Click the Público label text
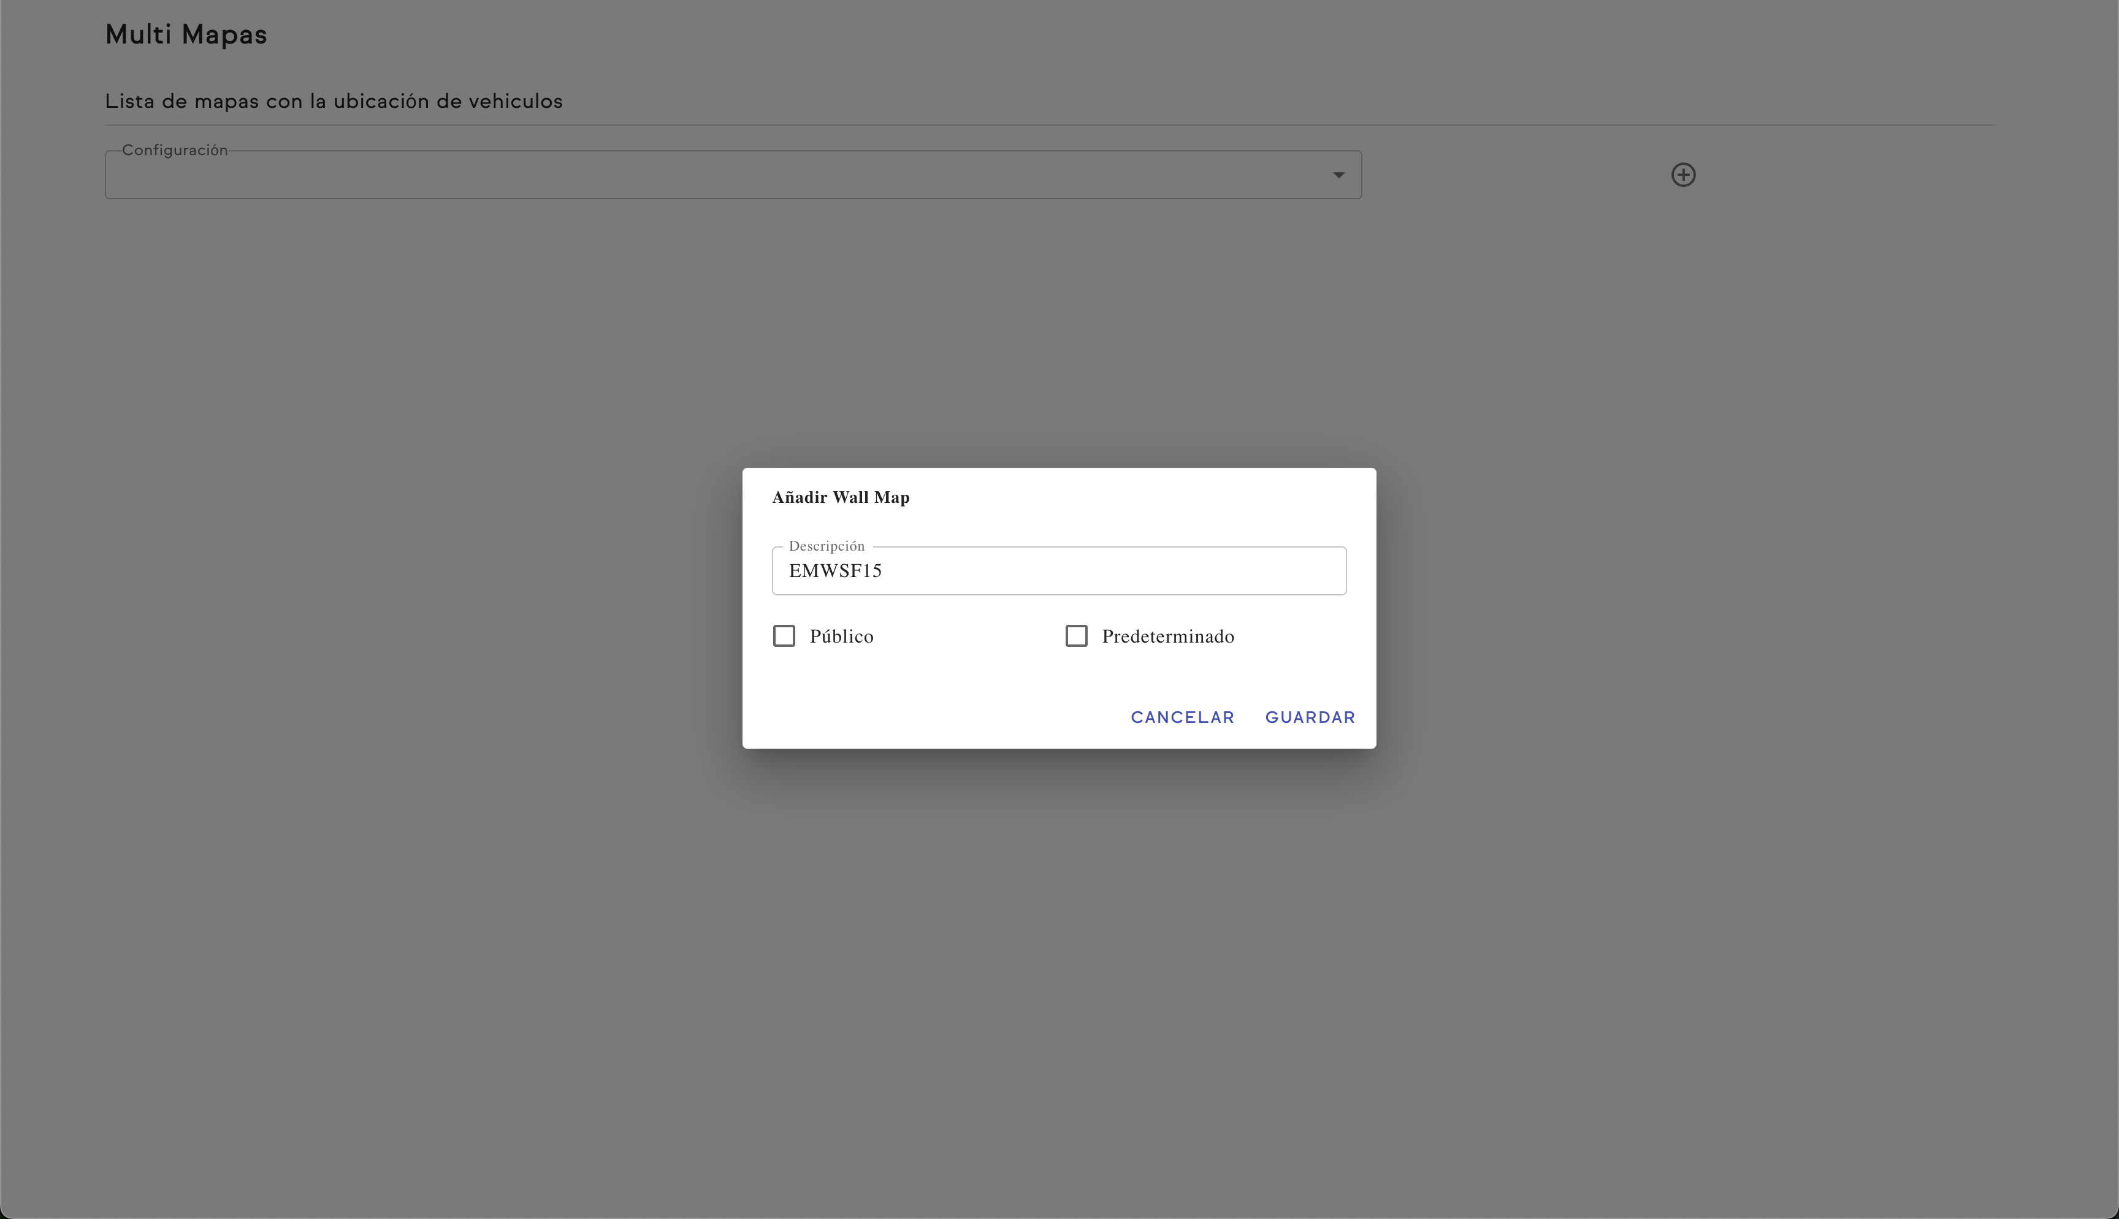The width and height of the screenshot is (2119, 1219). 841,636
